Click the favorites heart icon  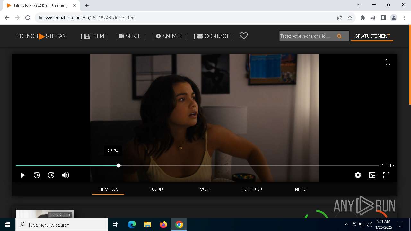tap(244, 36)
